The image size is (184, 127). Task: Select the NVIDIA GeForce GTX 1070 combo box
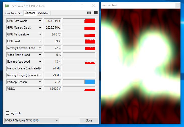(x=32, y=120)
